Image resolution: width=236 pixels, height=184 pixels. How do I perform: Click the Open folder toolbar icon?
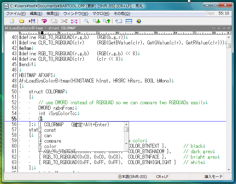coord(22,21)
